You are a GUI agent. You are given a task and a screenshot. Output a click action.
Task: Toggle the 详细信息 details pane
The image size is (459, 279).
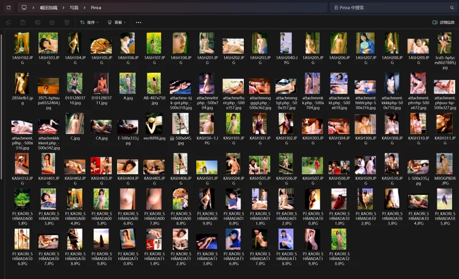443,22
